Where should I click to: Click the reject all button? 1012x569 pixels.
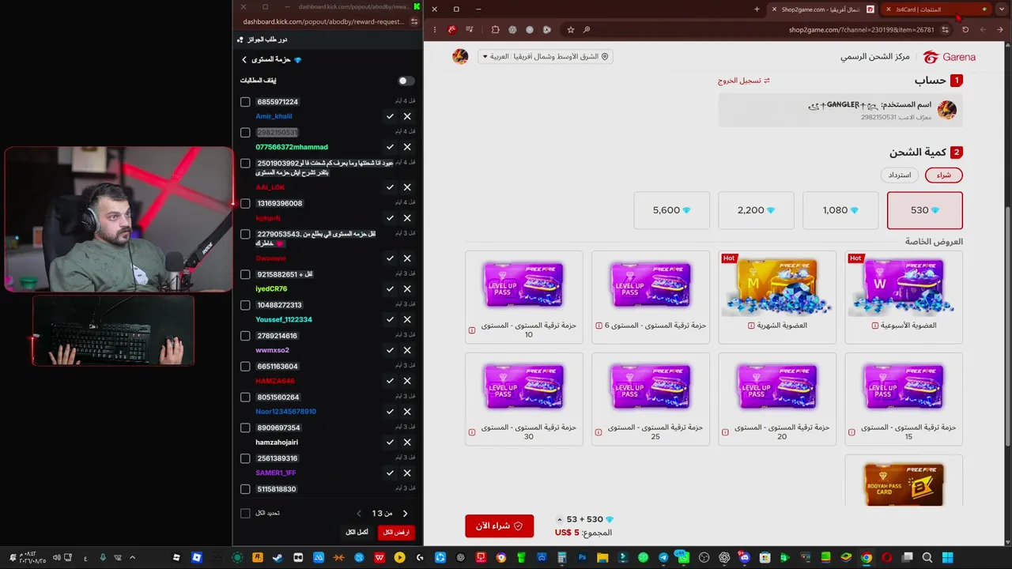point(396,533)
